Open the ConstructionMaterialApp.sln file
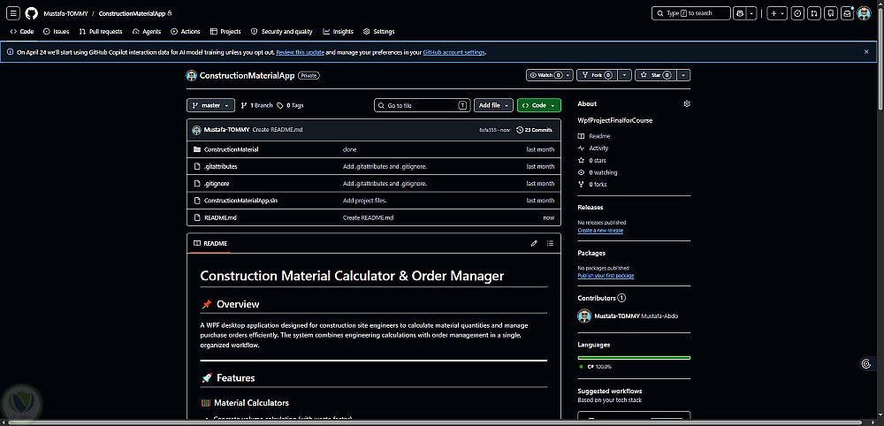This screenshot has height=426, width=884. pos(240,201)
